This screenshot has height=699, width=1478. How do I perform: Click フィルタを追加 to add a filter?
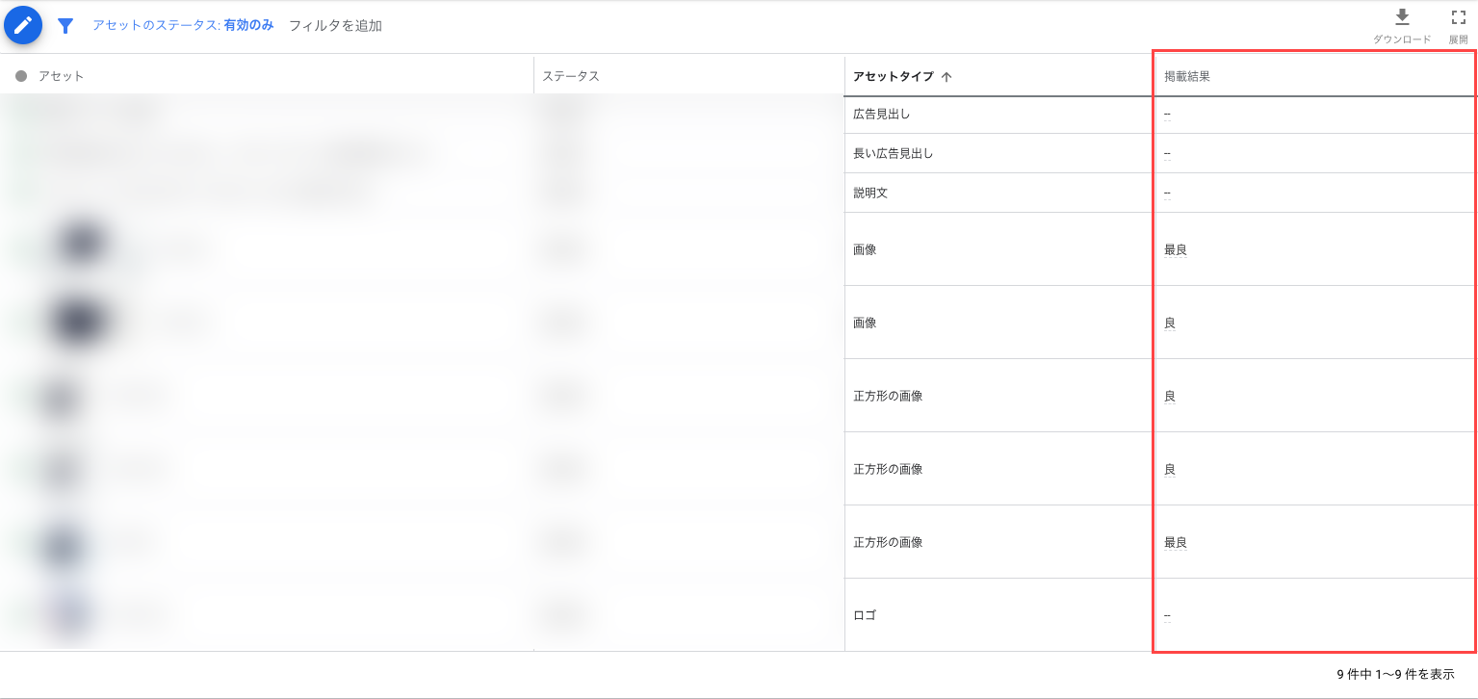335,26
